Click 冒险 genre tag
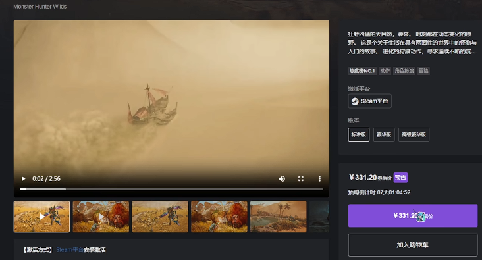This screenshot has height=260, width=482. coord(423,71)
